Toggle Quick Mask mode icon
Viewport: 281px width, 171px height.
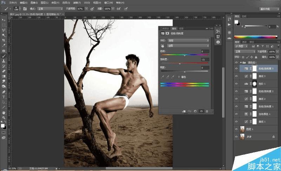(4, 133)
